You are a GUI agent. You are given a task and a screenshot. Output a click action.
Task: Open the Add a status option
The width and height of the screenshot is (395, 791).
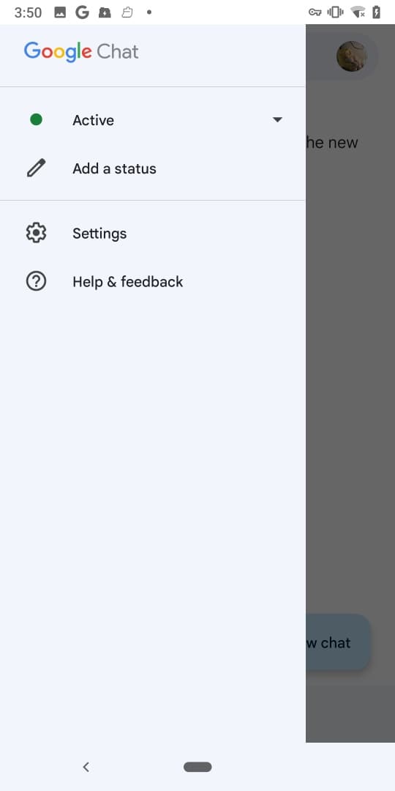point(152,168)
